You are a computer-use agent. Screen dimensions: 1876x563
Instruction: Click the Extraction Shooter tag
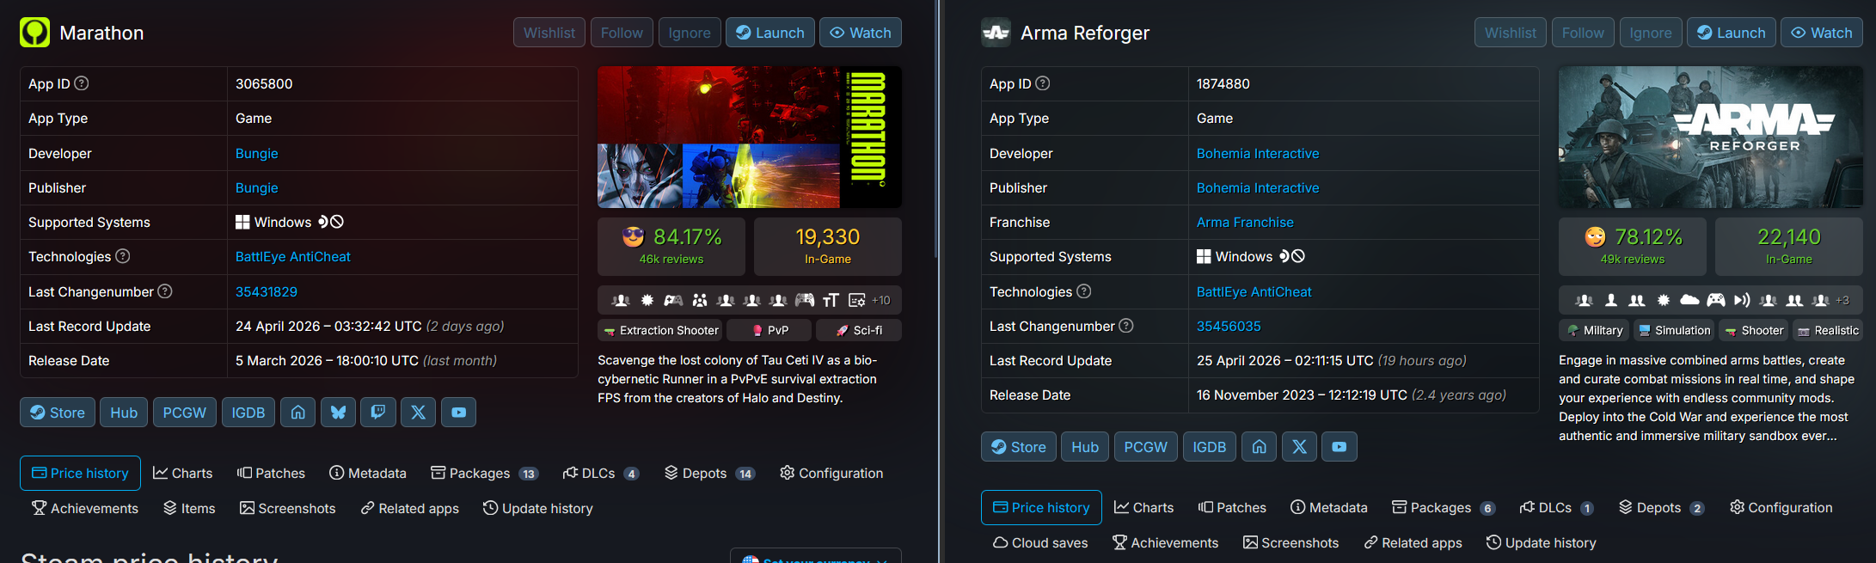660,330
